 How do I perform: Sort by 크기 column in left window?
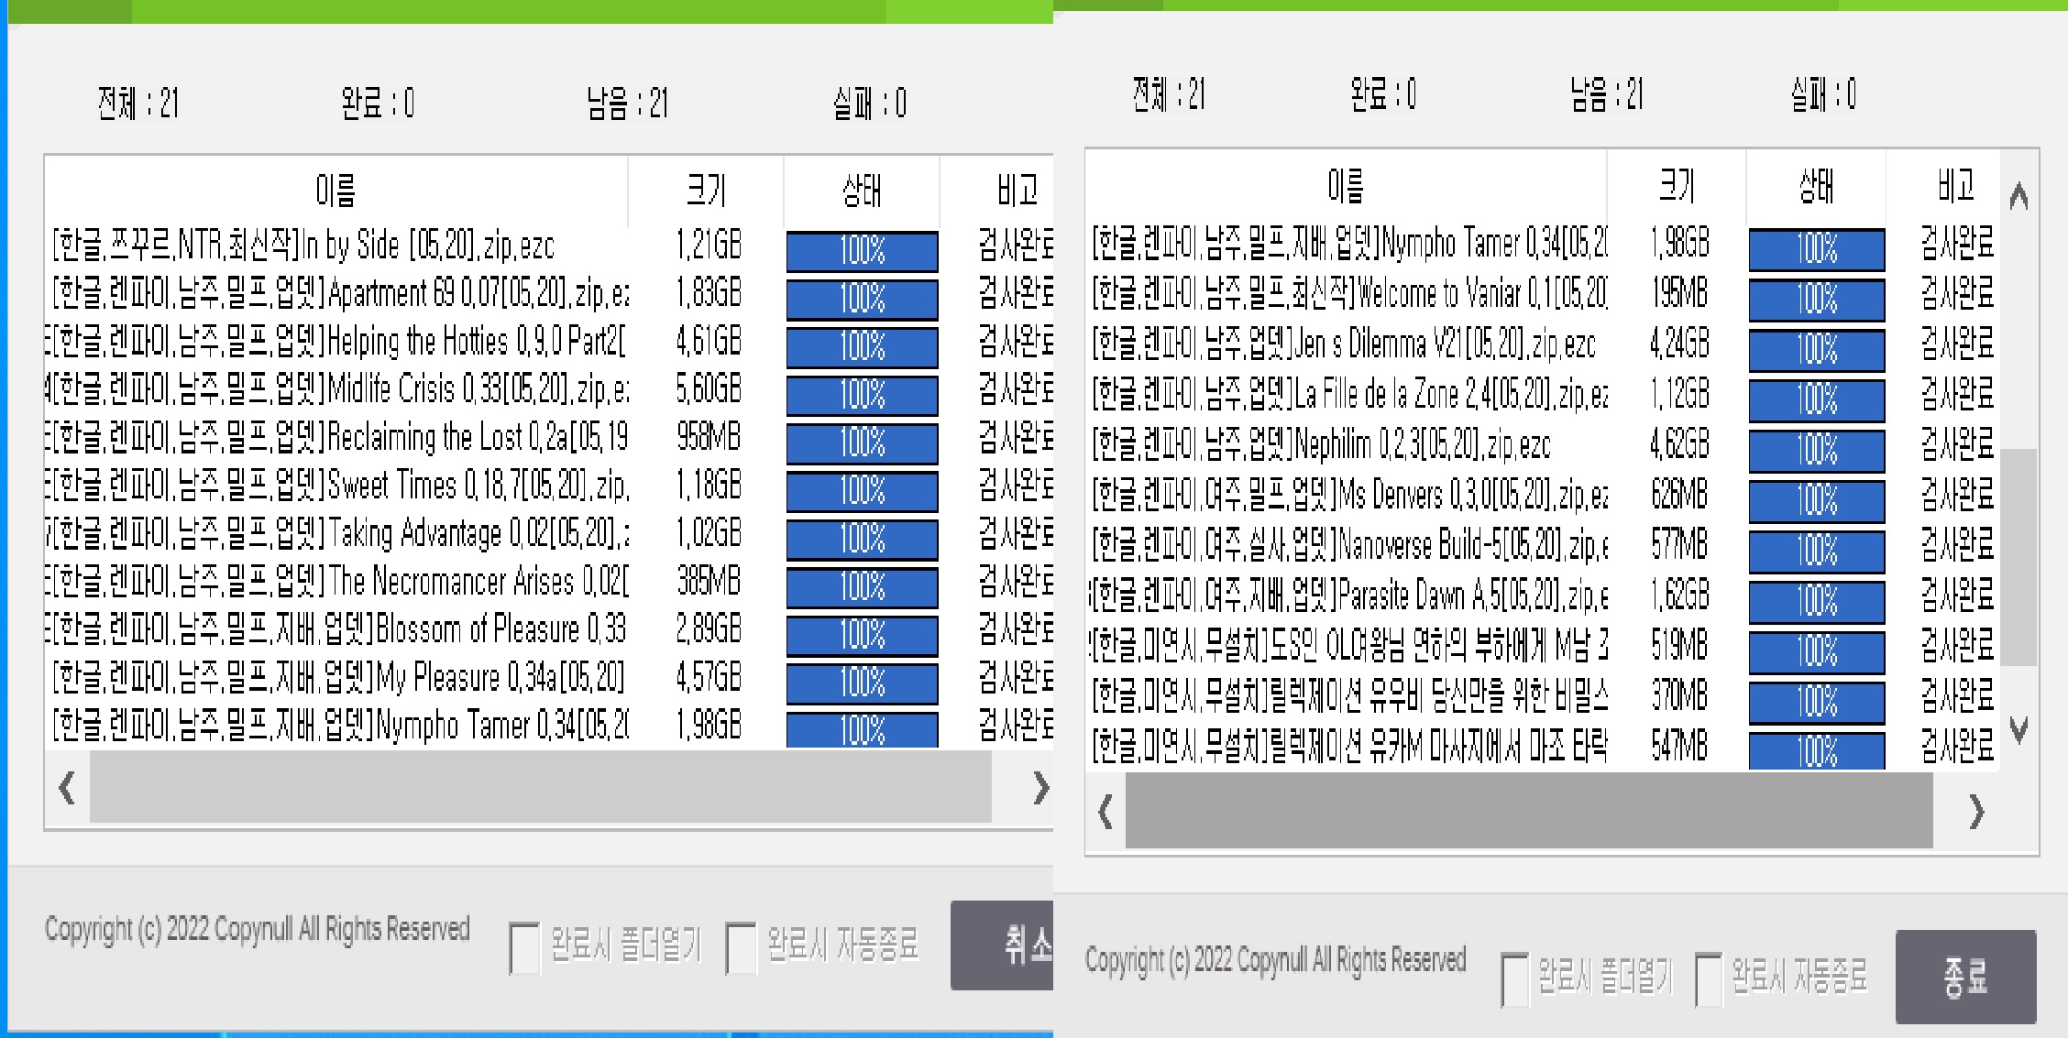(x=706, y=191)
